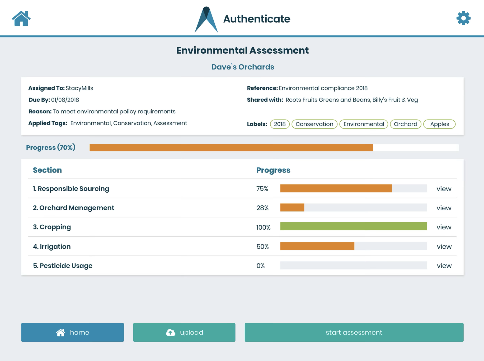
Task: View the Responsible Sourcing section
Action: pyautogui.click(x=444, y=189)
